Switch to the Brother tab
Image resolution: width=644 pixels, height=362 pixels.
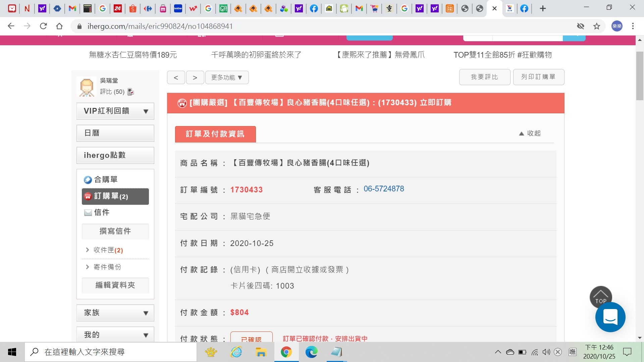click(178, 8)
